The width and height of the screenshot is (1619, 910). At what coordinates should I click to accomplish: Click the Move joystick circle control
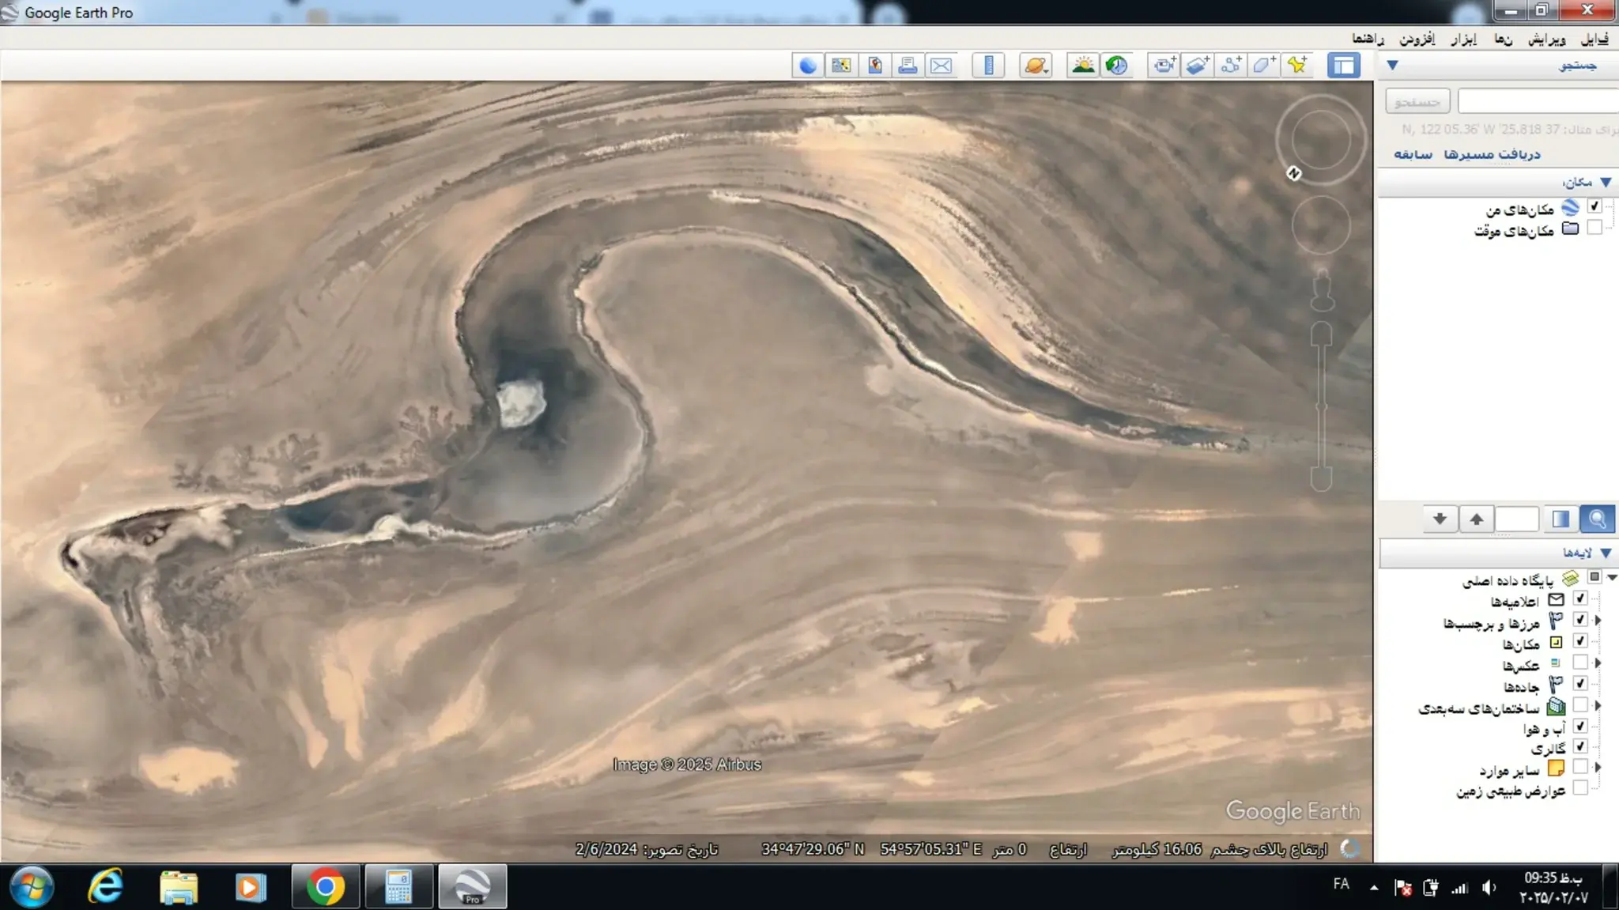[x=1321, y=225]
